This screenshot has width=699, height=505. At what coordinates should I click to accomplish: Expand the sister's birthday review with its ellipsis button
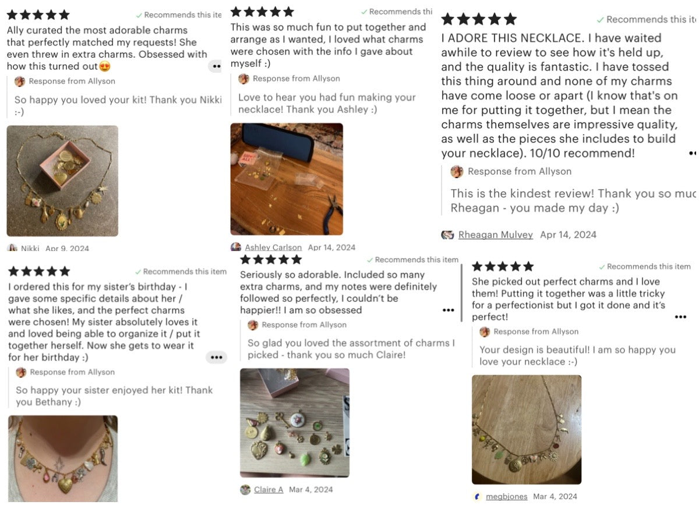[x=216, y=357]
